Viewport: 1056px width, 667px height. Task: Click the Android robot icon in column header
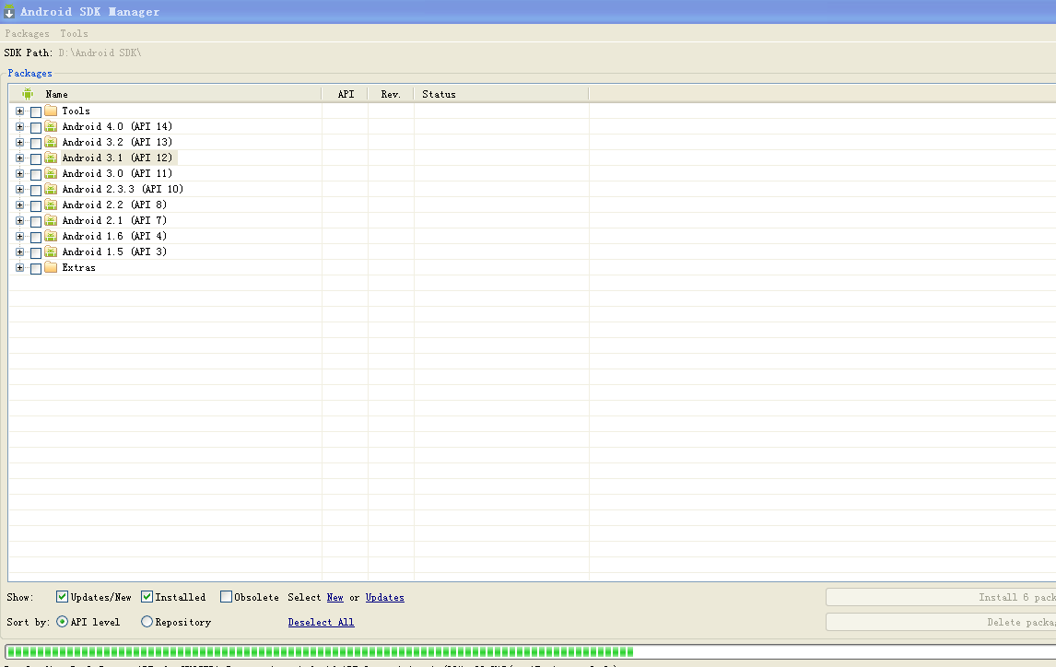click(x=28, y=94)
